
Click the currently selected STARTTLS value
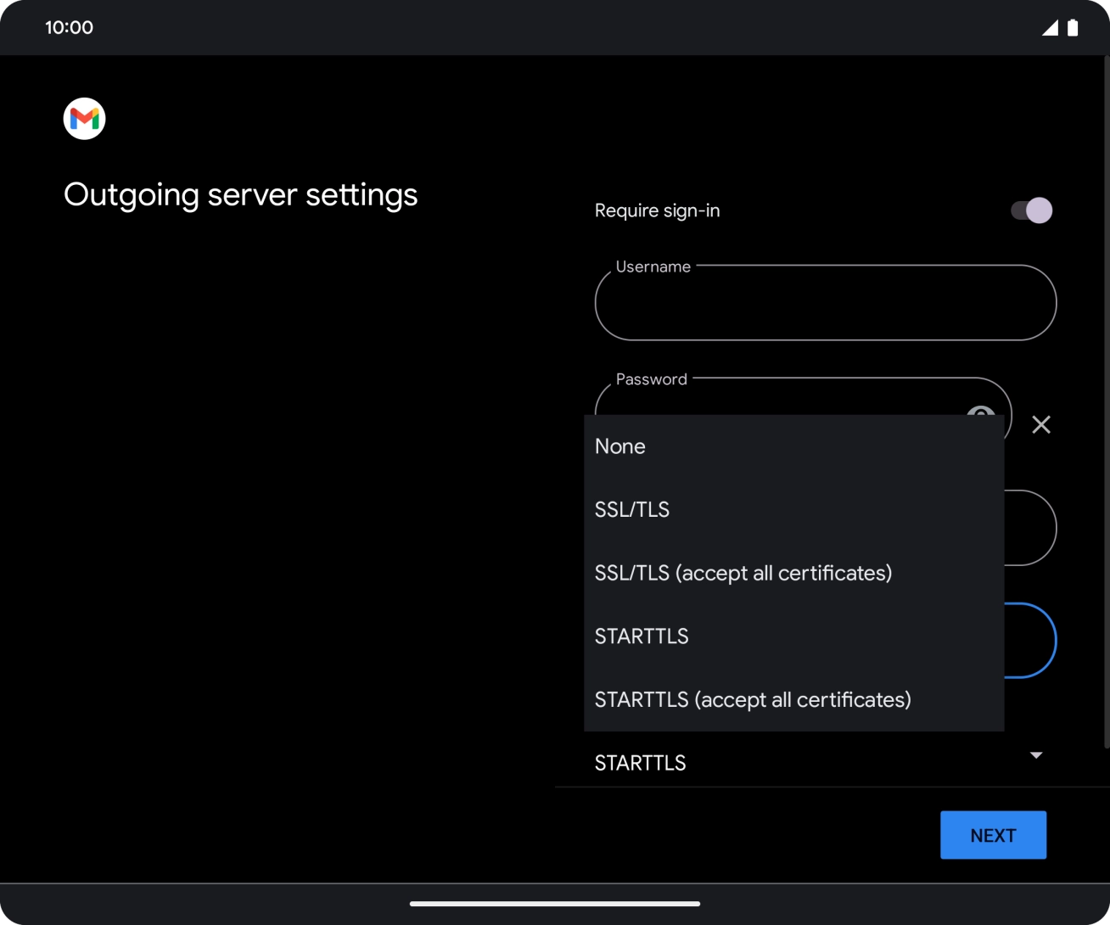click(640, 762)
